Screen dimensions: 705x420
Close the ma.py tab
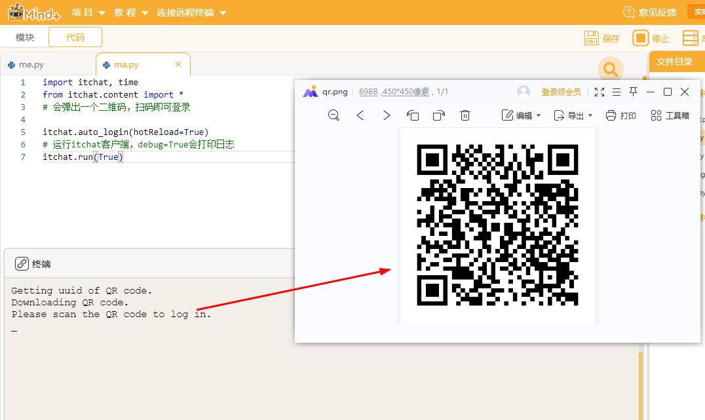tap(178, 64)
